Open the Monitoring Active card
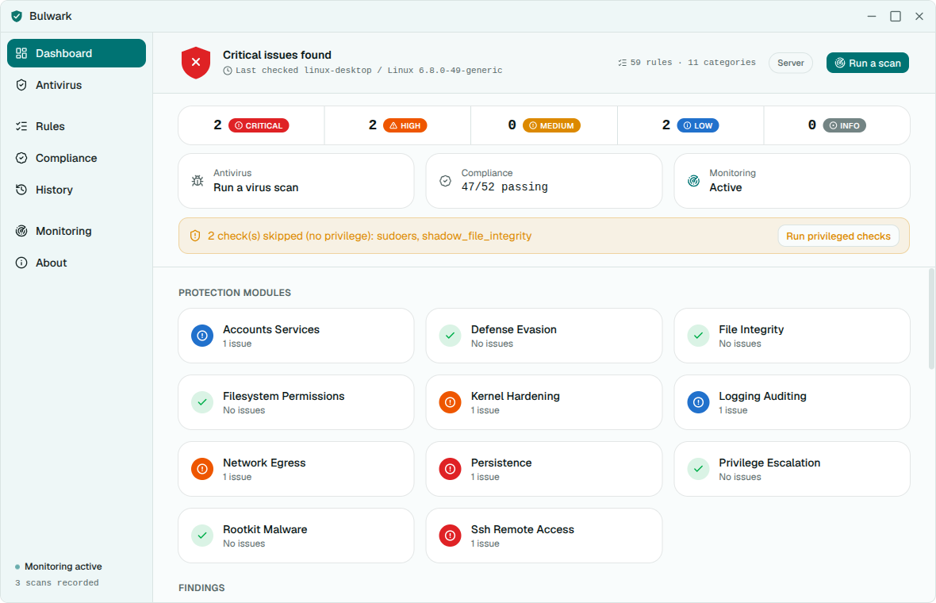The height and width of the screenshot is (603, 936). click(x=792, y=181)
